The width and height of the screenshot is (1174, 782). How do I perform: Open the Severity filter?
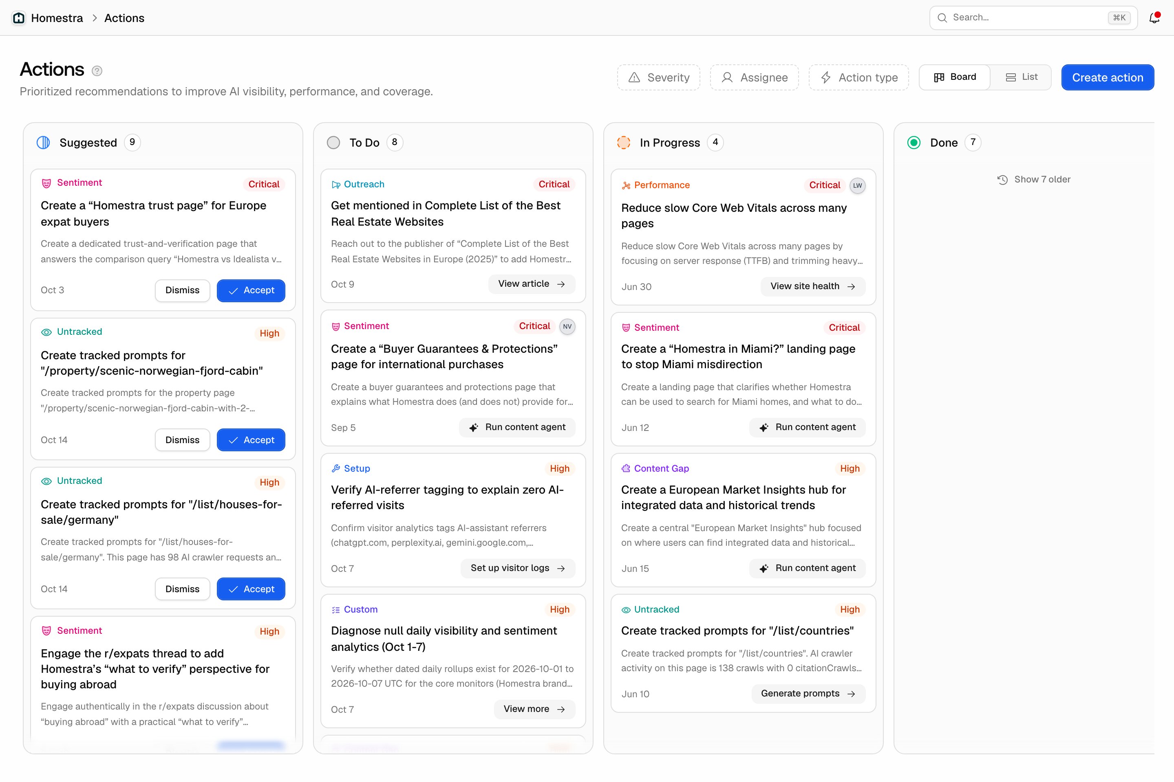(x=658, y=77)
